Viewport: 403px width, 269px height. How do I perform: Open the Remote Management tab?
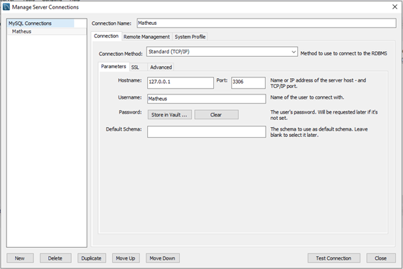tap(146, 37)
